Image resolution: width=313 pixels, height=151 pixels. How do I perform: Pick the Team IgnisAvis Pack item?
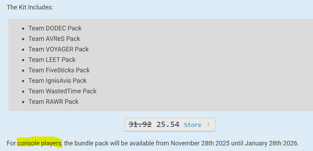pyautogui.click(x=57, y=81)
